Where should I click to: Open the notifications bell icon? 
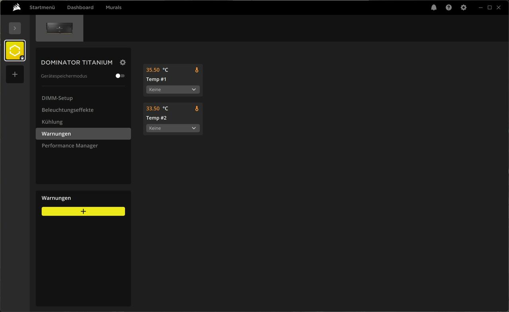tap(434, 8)
